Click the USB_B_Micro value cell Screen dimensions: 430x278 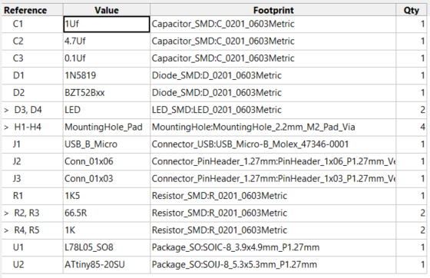(x=107, y=144)
